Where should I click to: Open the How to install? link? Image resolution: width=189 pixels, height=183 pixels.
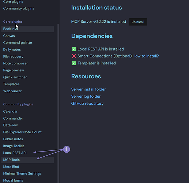[145, 56]
